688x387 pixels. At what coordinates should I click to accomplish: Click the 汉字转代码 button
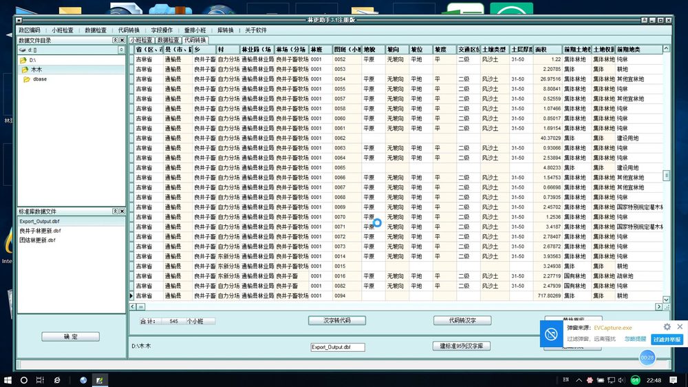click(x=336, y=320)
